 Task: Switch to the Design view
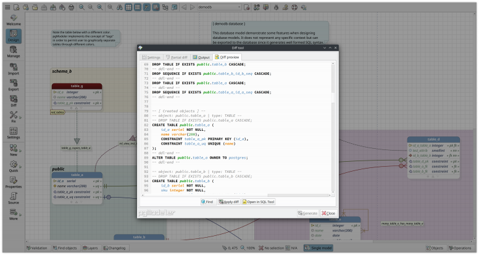coord(14,36)
